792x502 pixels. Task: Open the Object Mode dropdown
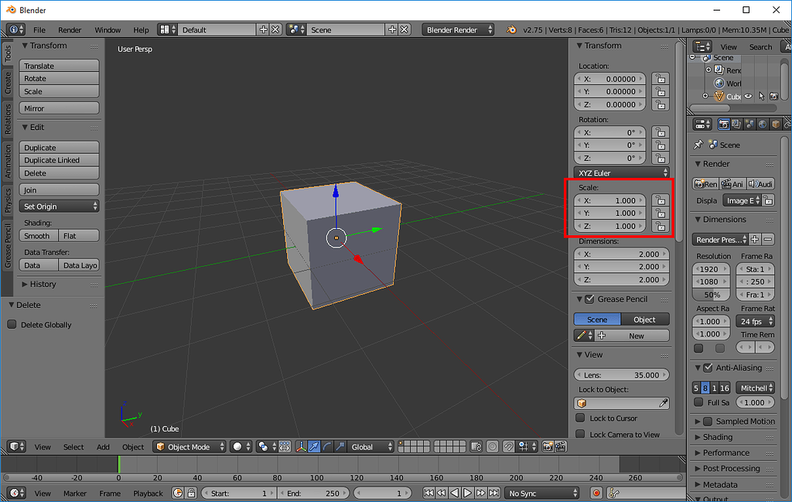(189, 447)
